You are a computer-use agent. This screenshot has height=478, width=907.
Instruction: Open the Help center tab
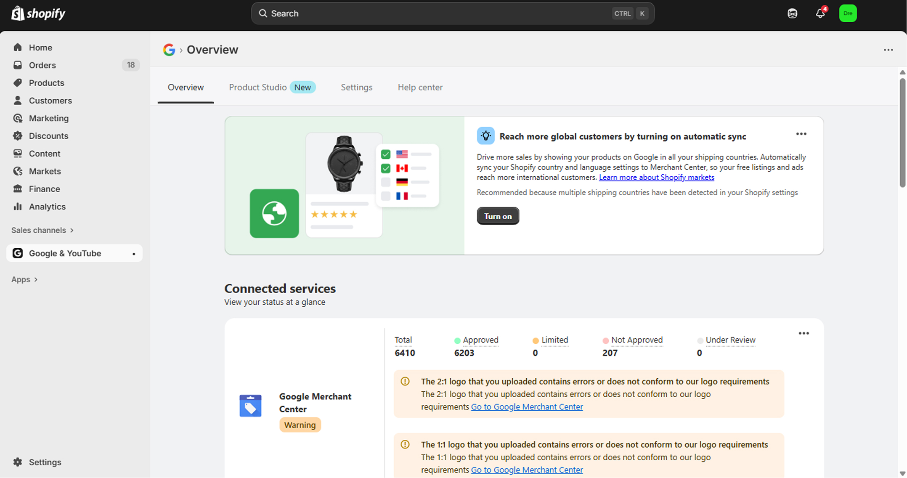(420, 87)
